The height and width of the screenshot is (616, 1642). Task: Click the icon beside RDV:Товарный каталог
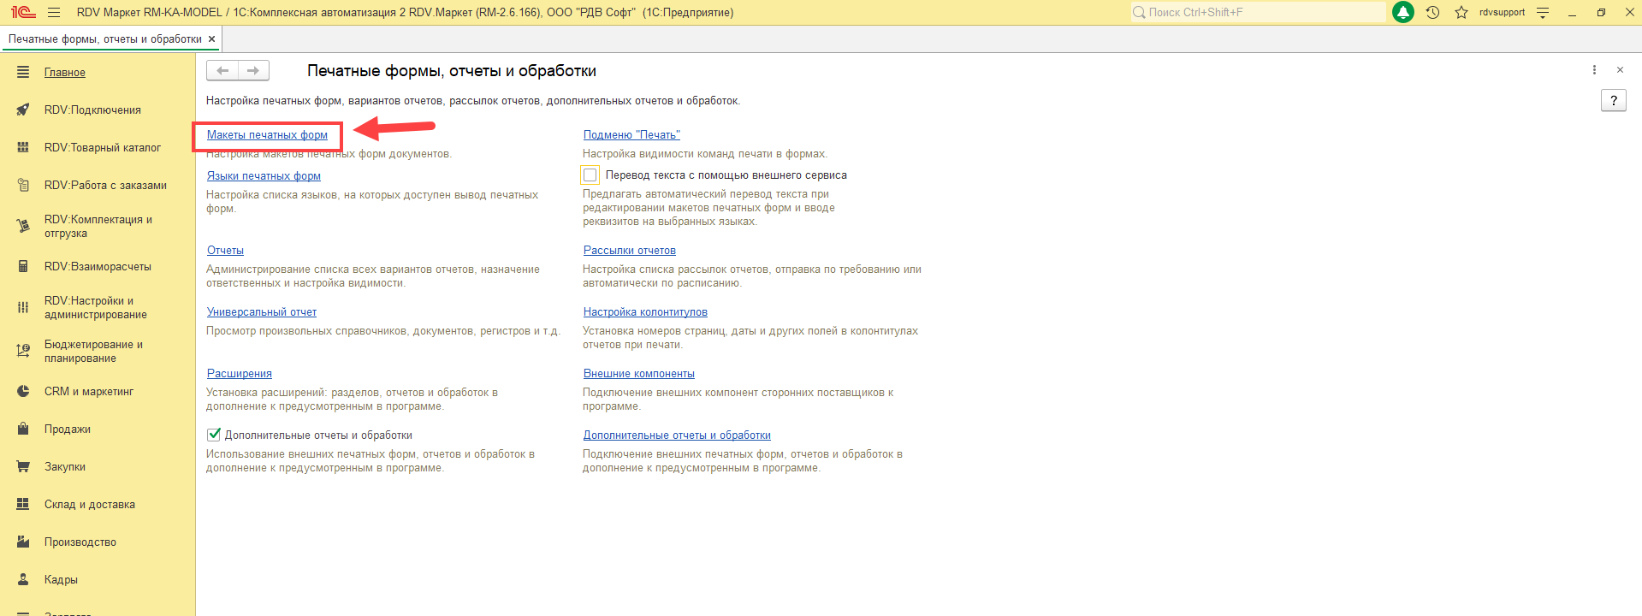tap(23, 147)
